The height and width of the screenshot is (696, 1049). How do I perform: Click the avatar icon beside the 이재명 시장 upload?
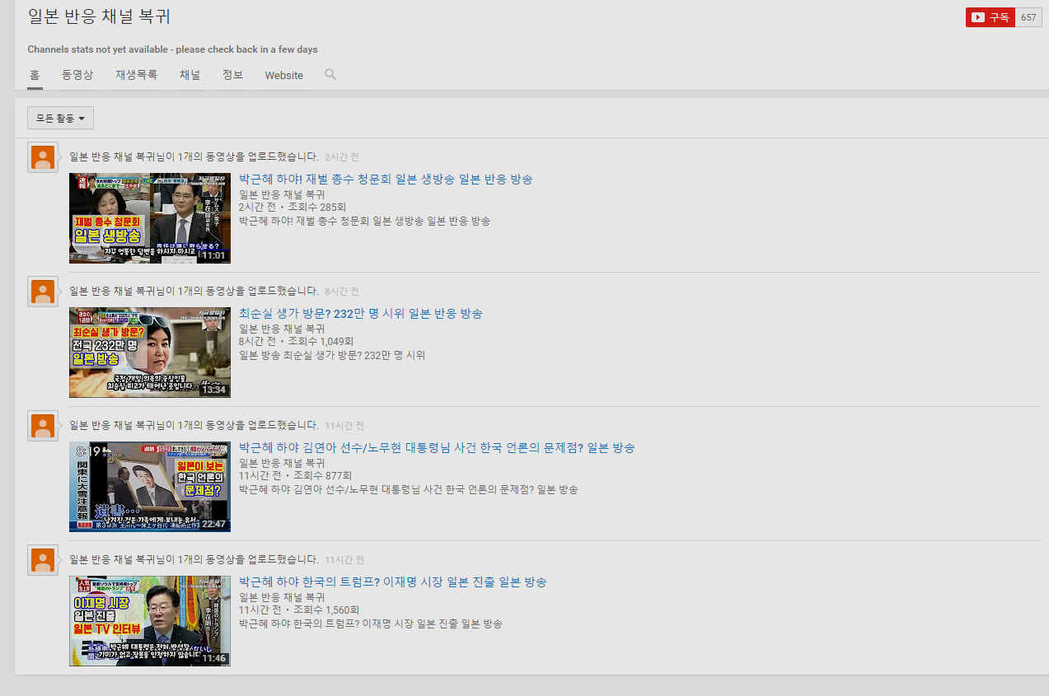point(43,559)
